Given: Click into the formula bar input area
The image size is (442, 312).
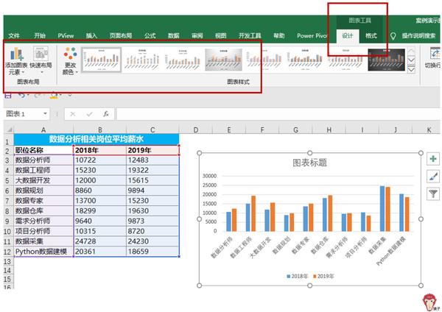Looking at the screenshot, I should (x=278, y=114).
